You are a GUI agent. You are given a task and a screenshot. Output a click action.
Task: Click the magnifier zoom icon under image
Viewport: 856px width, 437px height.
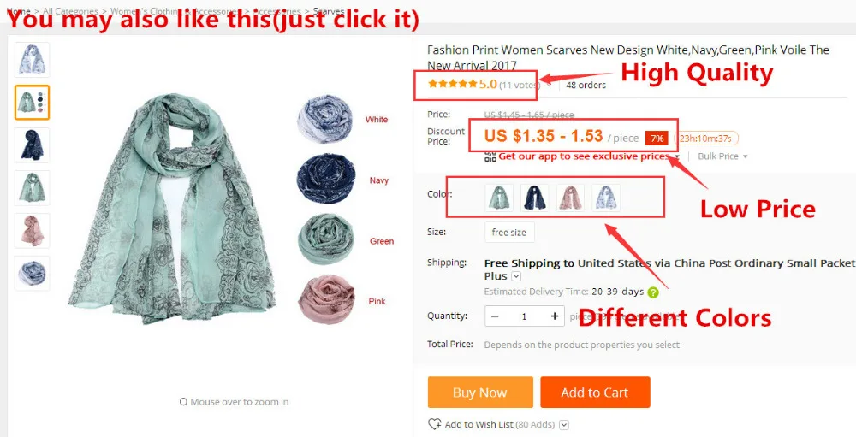tap(183, 402)
